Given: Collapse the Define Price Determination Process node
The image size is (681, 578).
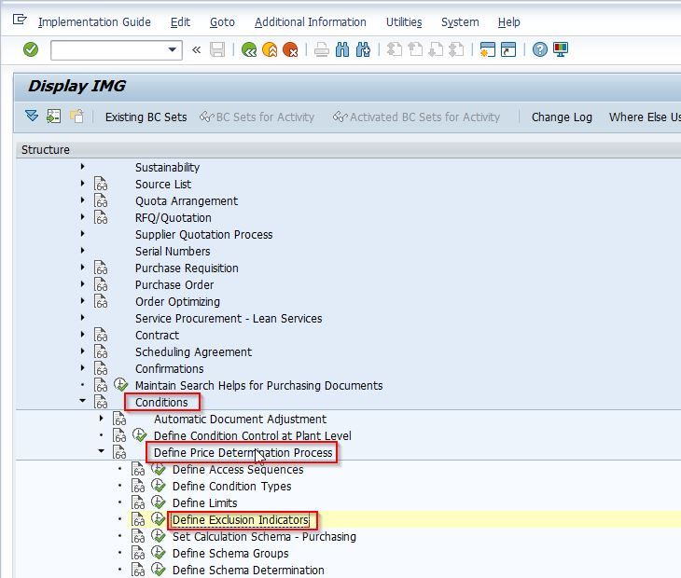Looking at the screenshot, I should pos(101,451).
